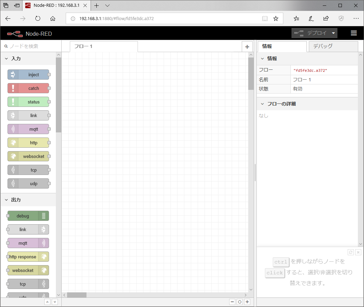Select the udp input node
This screenshot has height=307, width=364.
(28, 183)
